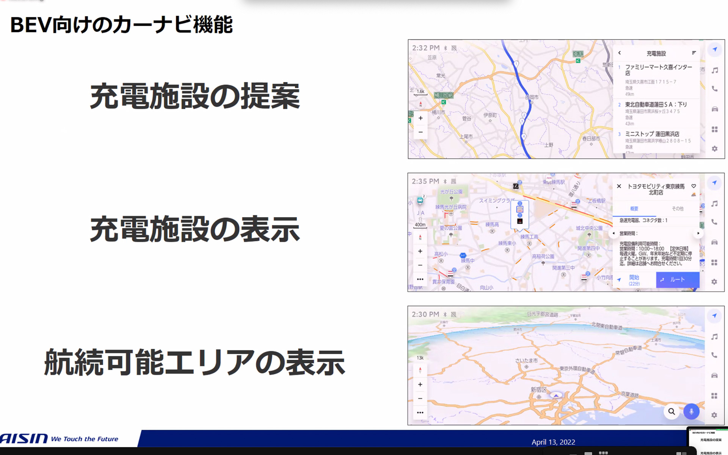Activate the microphone button on the bottom map
The image size is (728, 455).
click(x=692, y=411)
